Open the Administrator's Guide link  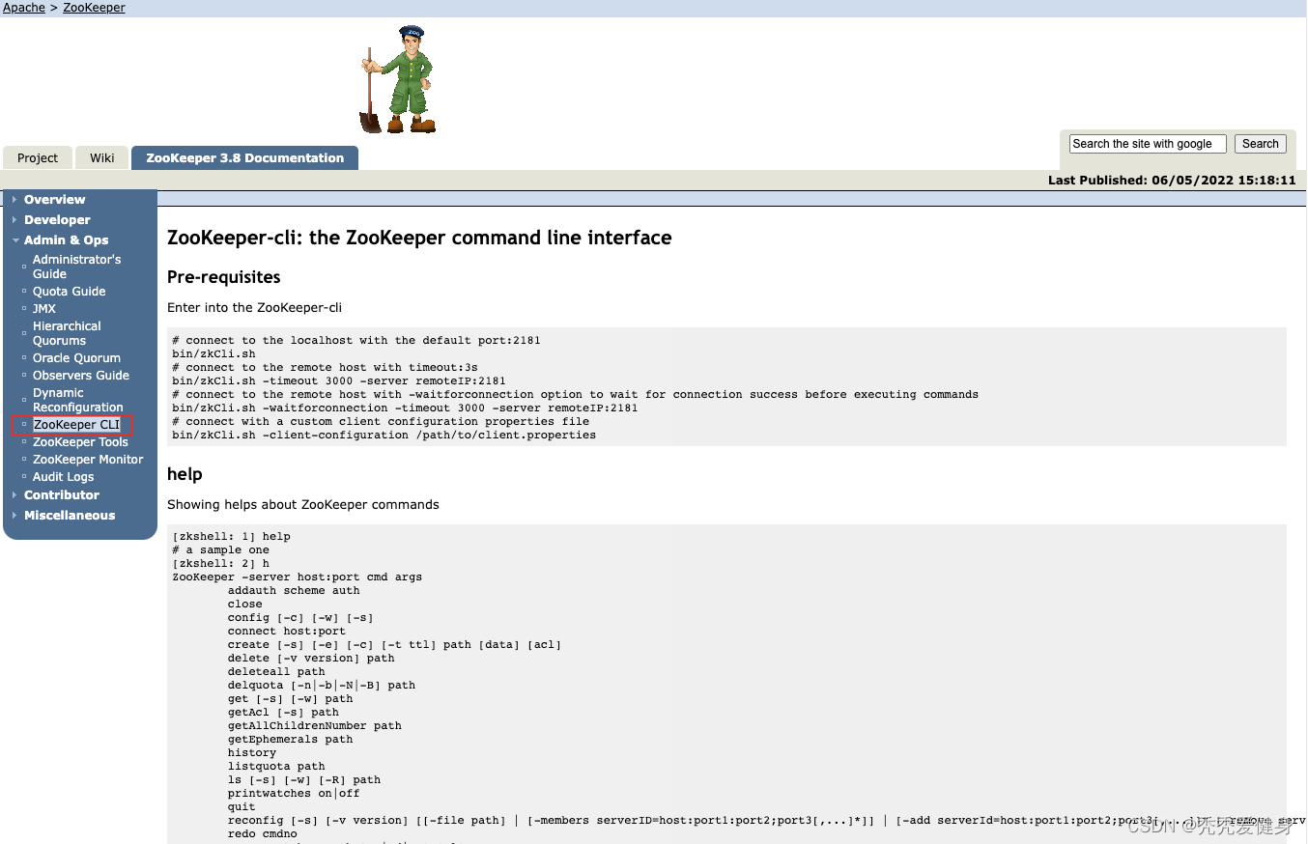76,267
